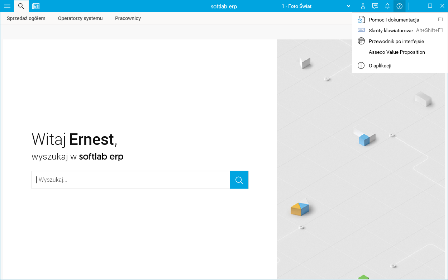Screen dimensions: 448x280
Task: Click the info icon beside O aplikacji
Action: click(x=361, y=66)
